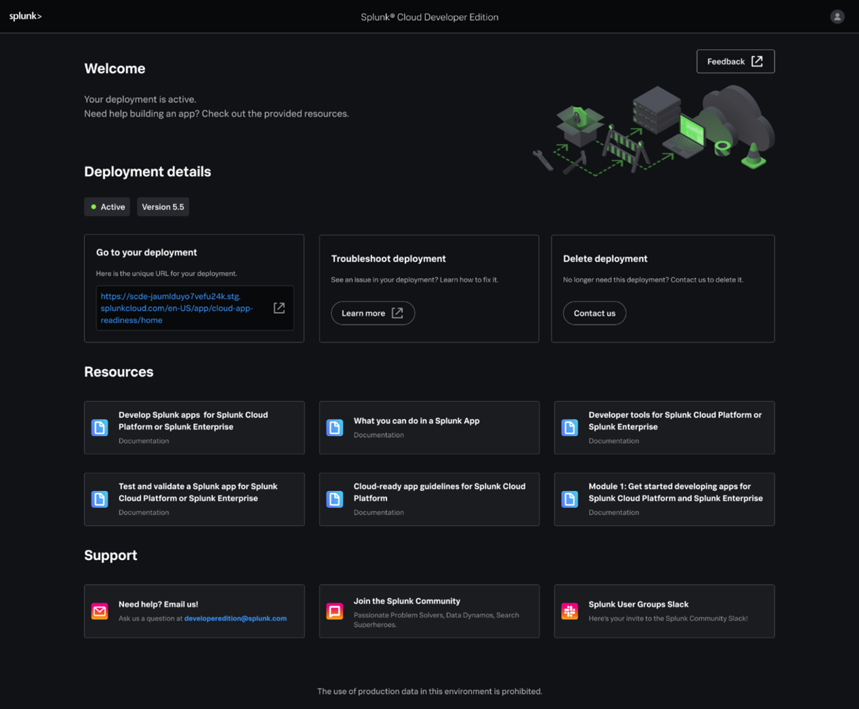
Task: Click the external link icon beside the deployment URL
Action: [x=279, y=307]
